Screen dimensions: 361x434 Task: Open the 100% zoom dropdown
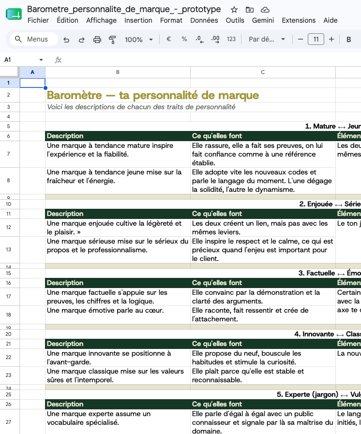pos(139,40)
